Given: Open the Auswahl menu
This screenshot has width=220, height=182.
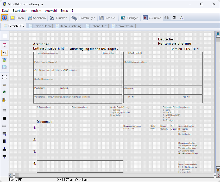Looking at the screenshot, I should tap(51, 11).
